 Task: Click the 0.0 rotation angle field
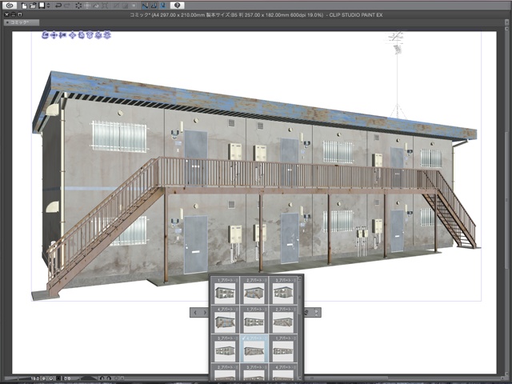(67, 378)
